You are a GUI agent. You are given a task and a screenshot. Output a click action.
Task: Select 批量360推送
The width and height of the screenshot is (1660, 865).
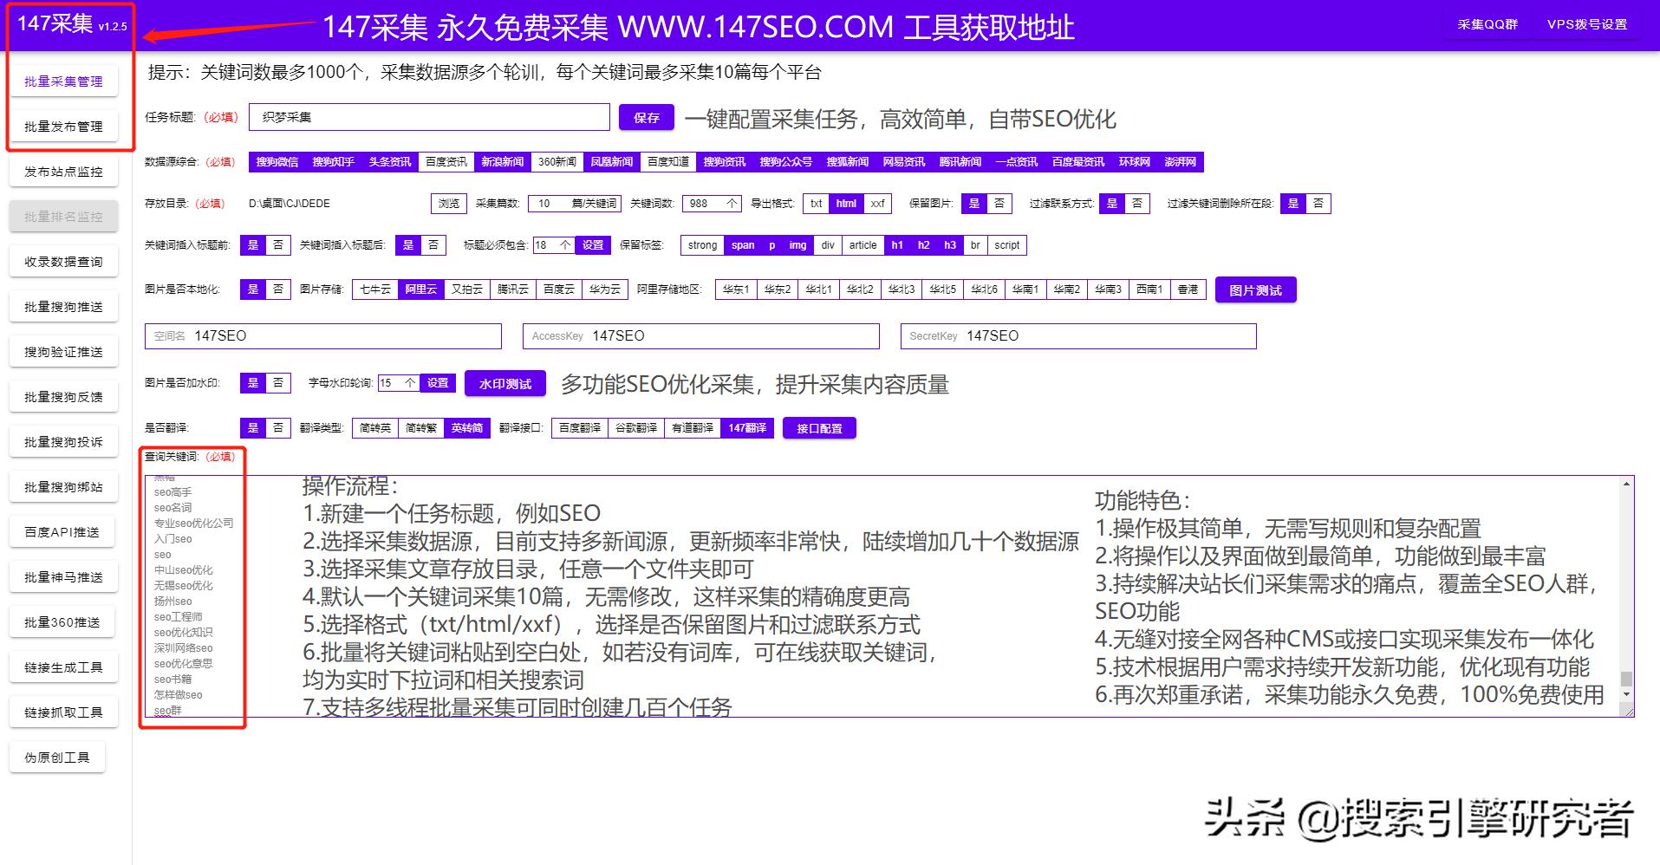click(x=62, y=621)
